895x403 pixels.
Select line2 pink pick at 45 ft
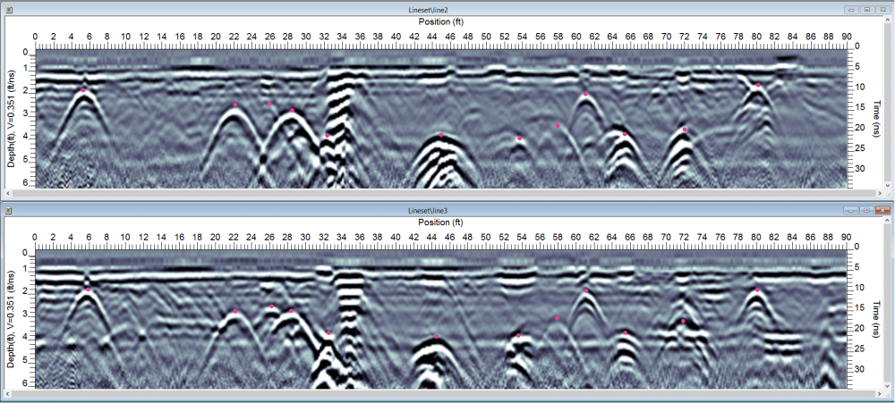(441, 135)
